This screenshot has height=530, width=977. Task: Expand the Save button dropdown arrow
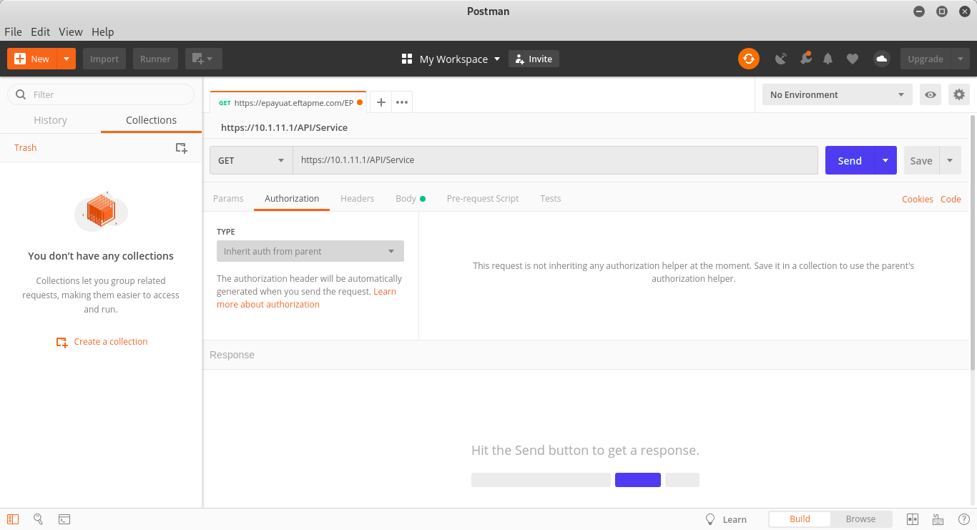coord(950,160)
